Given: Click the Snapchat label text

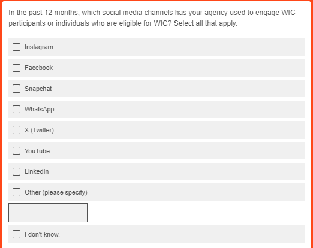Looking at the screenshot, I should (x=38, y=89).
